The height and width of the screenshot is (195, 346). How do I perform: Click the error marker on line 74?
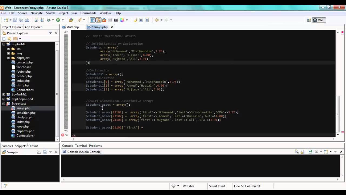tap(63, 135)
